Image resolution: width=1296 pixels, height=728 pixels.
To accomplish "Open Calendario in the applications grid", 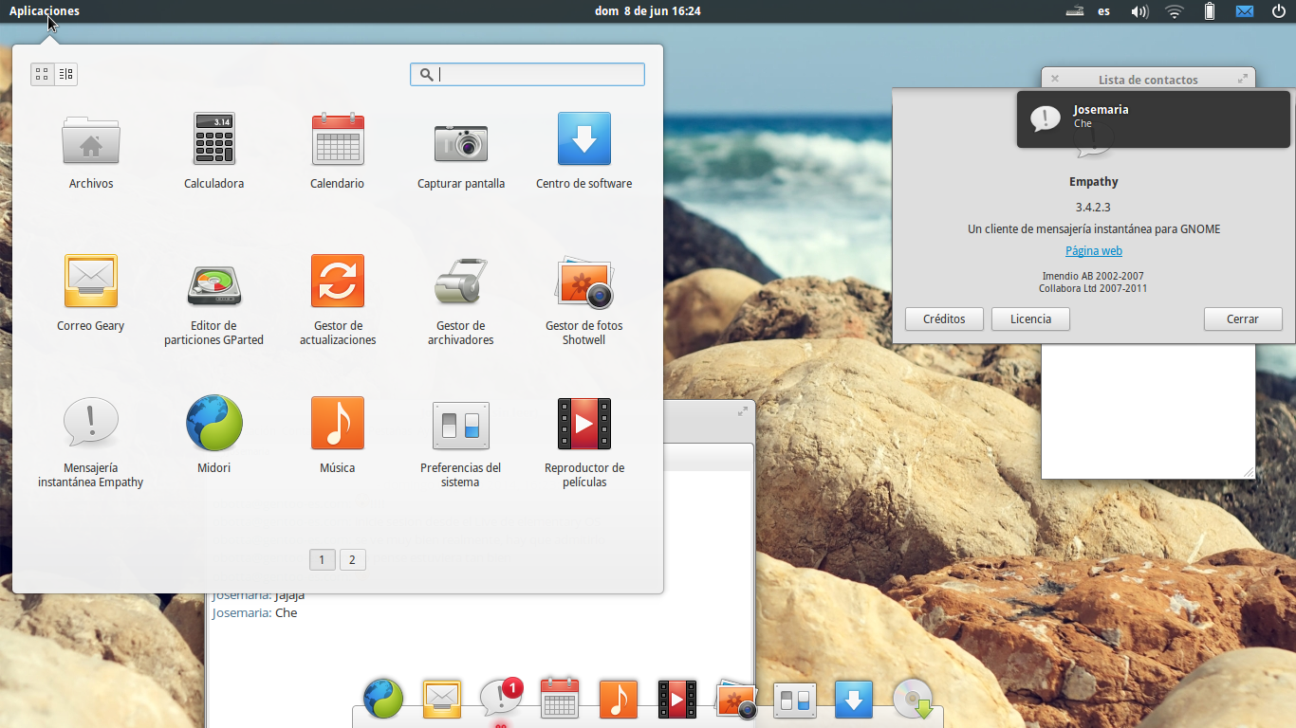I will click(x=337, y=152).
